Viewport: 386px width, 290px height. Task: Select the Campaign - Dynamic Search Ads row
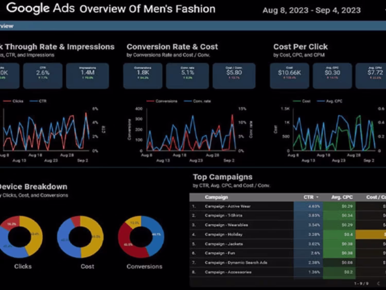point(288,262)
